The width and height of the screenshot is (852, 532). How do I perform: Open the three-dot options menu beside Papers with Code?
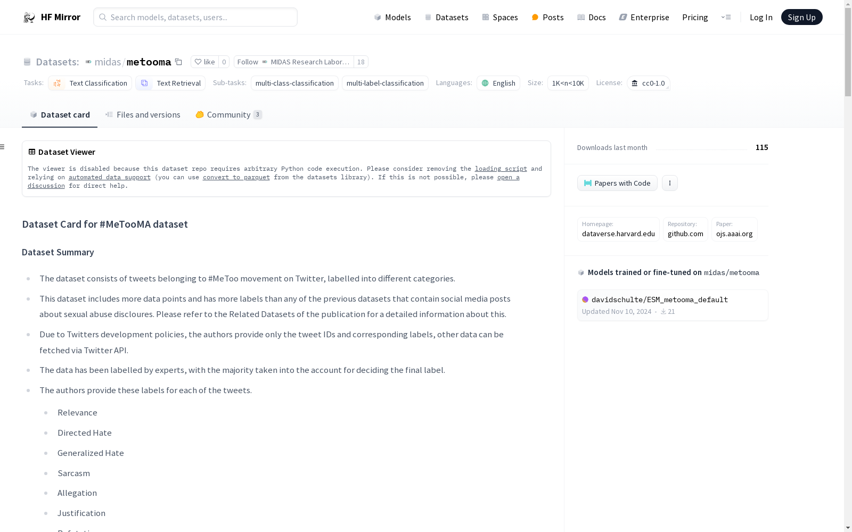click(670, 183)
